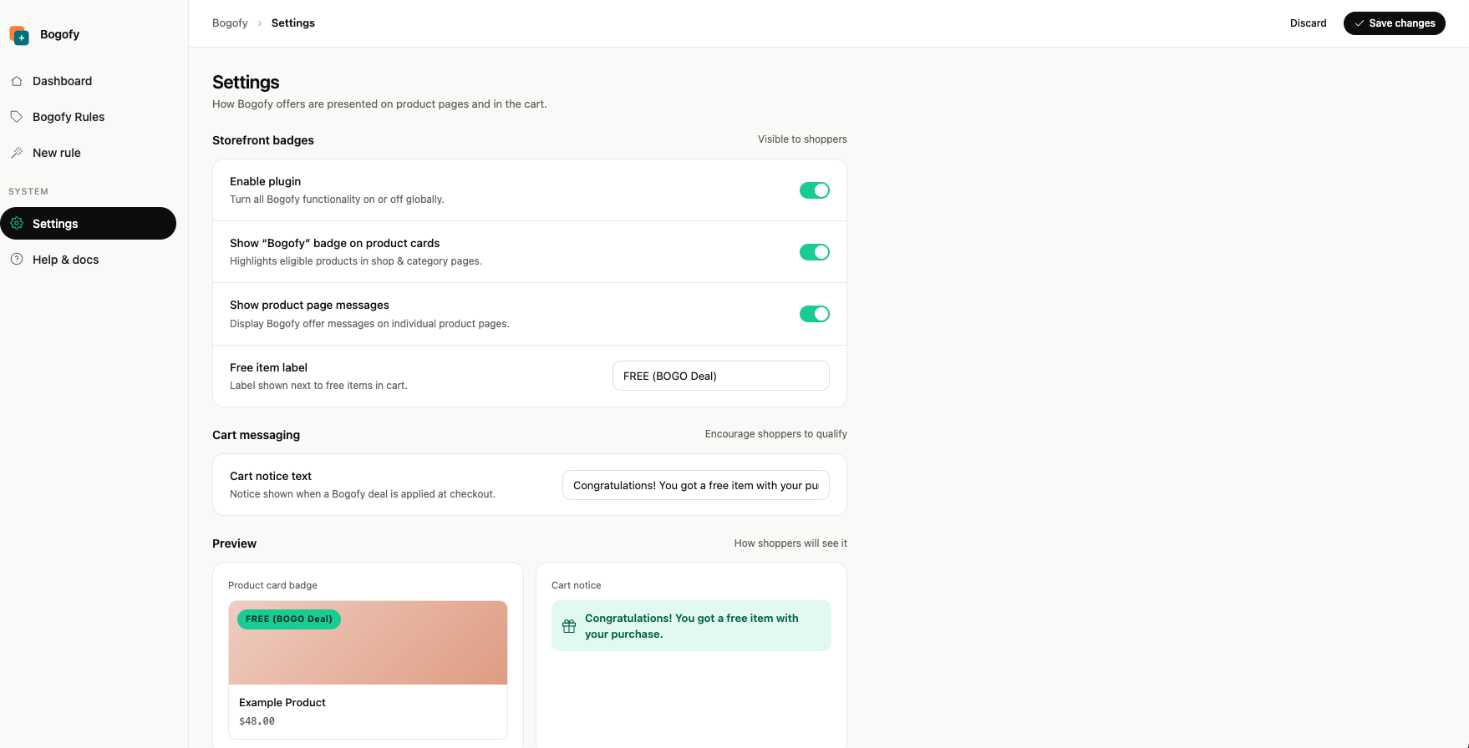The image size is (1469, 748).
Task: Click the Bogofy breadcrumb link
Action: coord(230,23)
